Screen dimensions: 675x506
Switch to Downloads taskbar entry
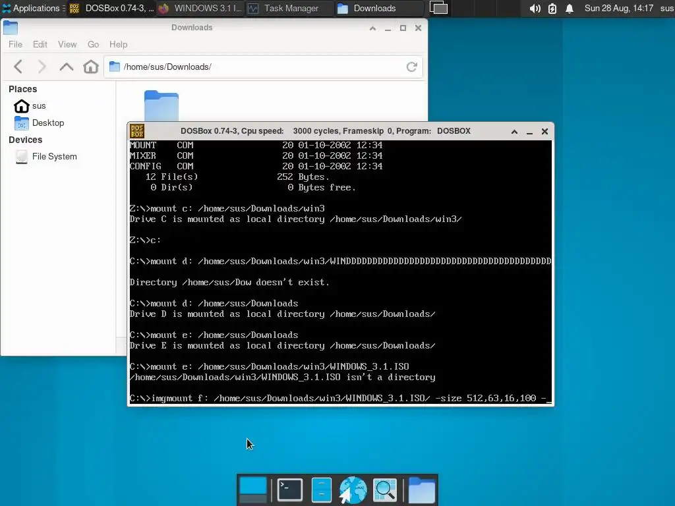tap(379, 8)
